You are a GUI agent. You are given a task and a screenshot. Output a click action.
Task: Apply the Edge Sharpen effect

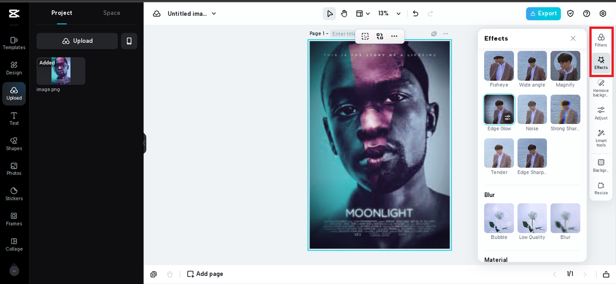coord(532,153)
